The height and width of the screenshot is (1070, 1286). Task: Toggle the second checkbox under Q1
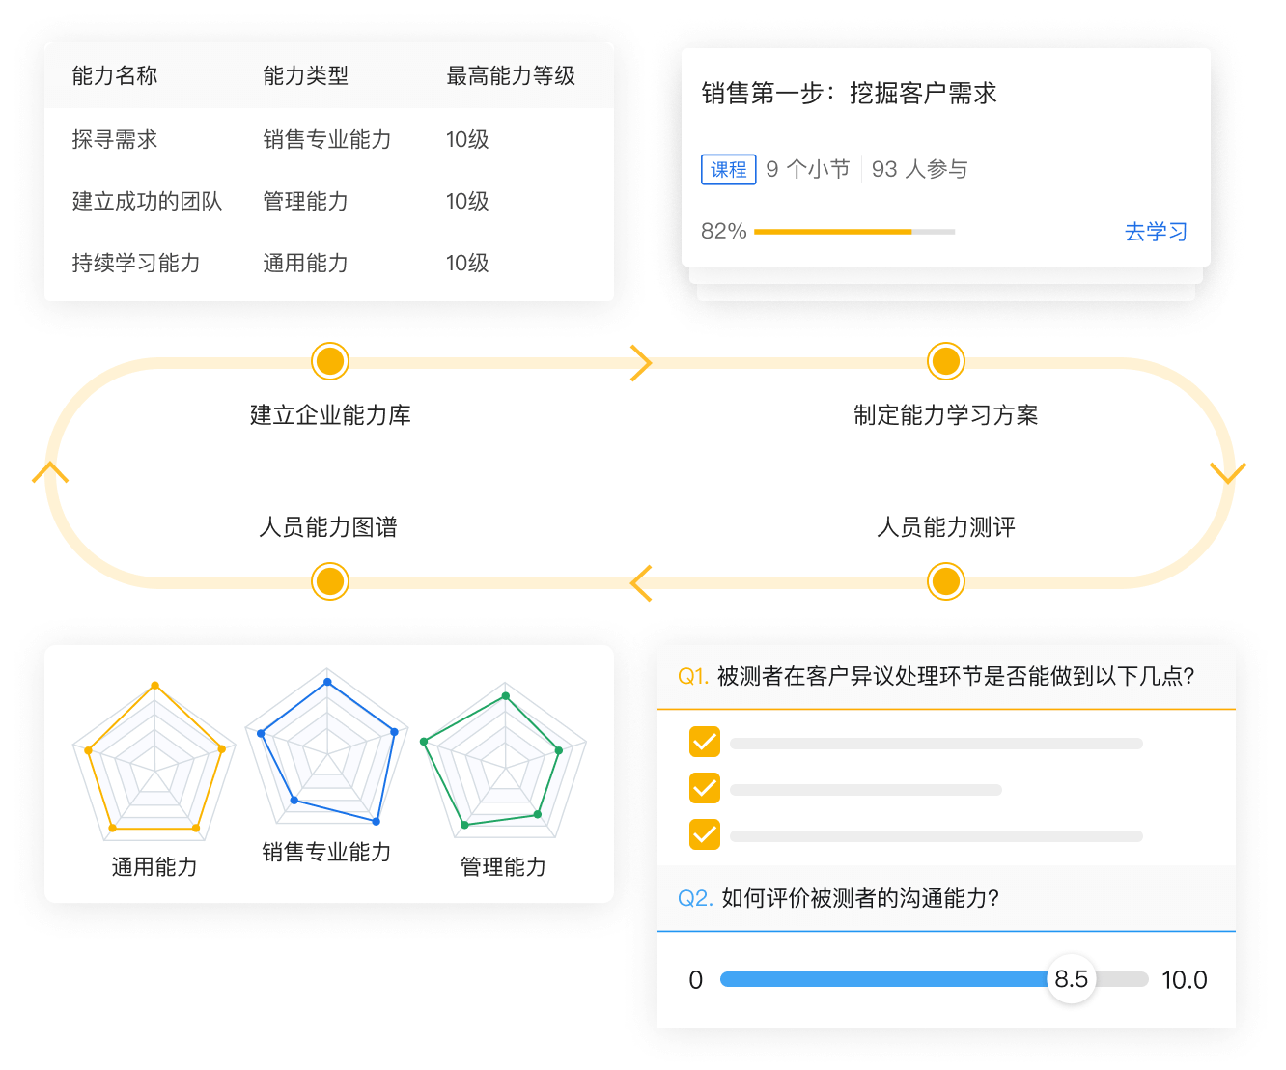[x=705, y=788]
